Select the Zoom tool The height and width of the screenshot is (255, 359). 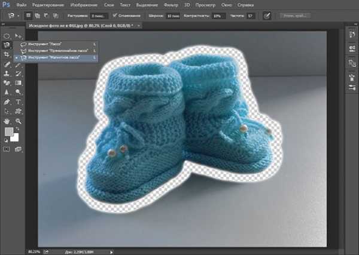18,121
